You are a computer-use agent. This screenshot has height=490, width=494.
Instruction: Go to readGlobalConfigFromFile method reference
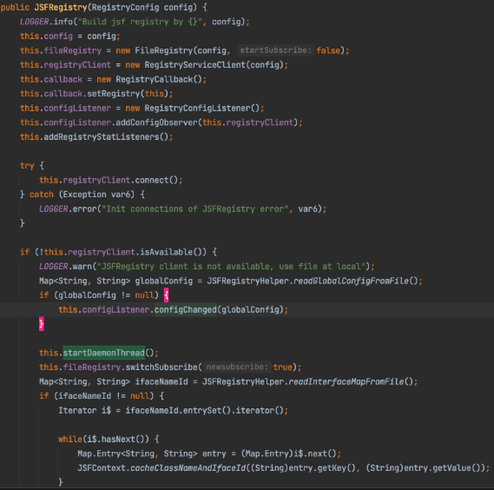[351, 281]
